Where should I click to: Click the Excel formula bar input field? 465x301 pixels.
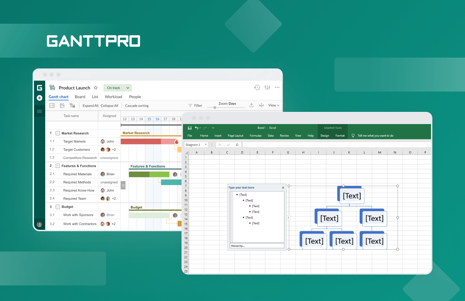coord(337,145)
